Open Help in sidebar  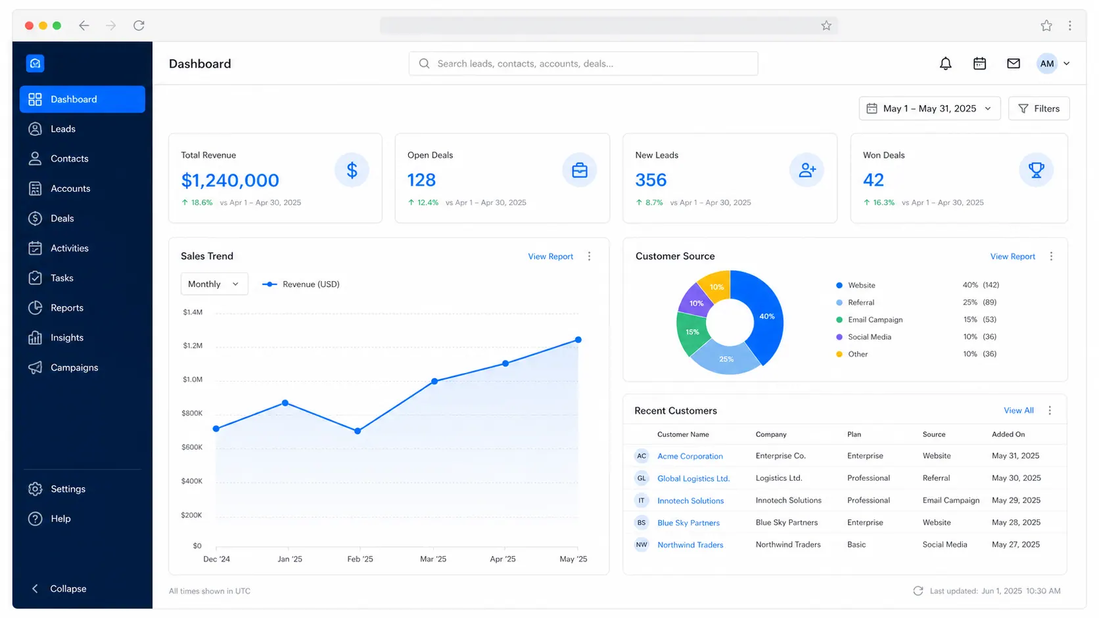(x=82, y=519)
